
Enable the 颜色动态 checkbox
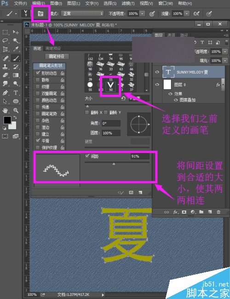click(x=38, y=100)
